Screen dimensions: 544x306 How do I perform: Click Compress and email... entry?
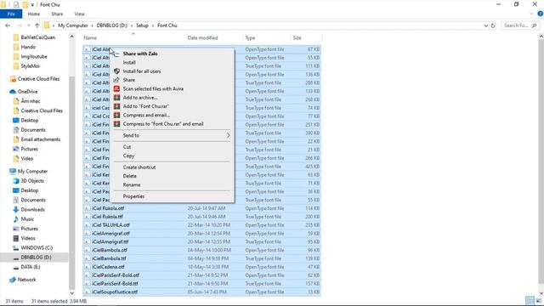click(x=146, y=115)
